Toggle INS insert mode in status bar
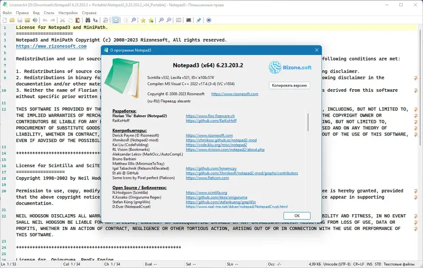The image size is (423, 268). pyautogui.click(x=369, y=264)
